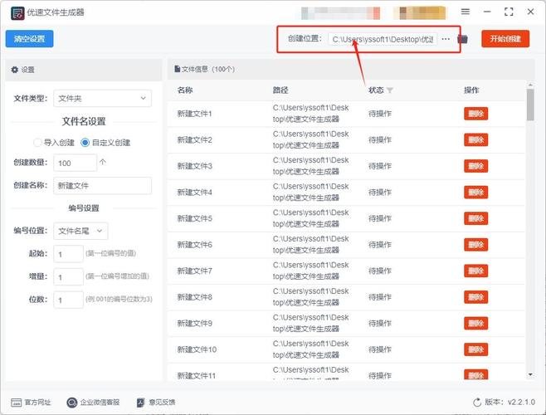Delete row 新建文件8
Image resolution: width=546 pixels, height=415 pixels.
coord(475,297)
